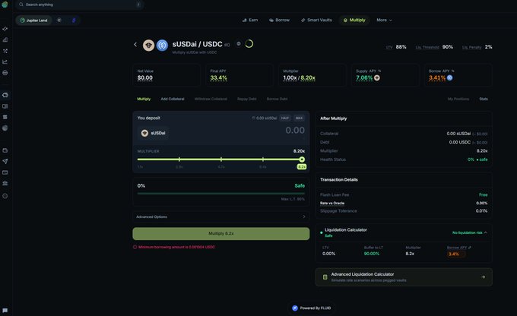
Task: Open the circled-dash icon at sidebar bottom group
Action: coord(5,196)
